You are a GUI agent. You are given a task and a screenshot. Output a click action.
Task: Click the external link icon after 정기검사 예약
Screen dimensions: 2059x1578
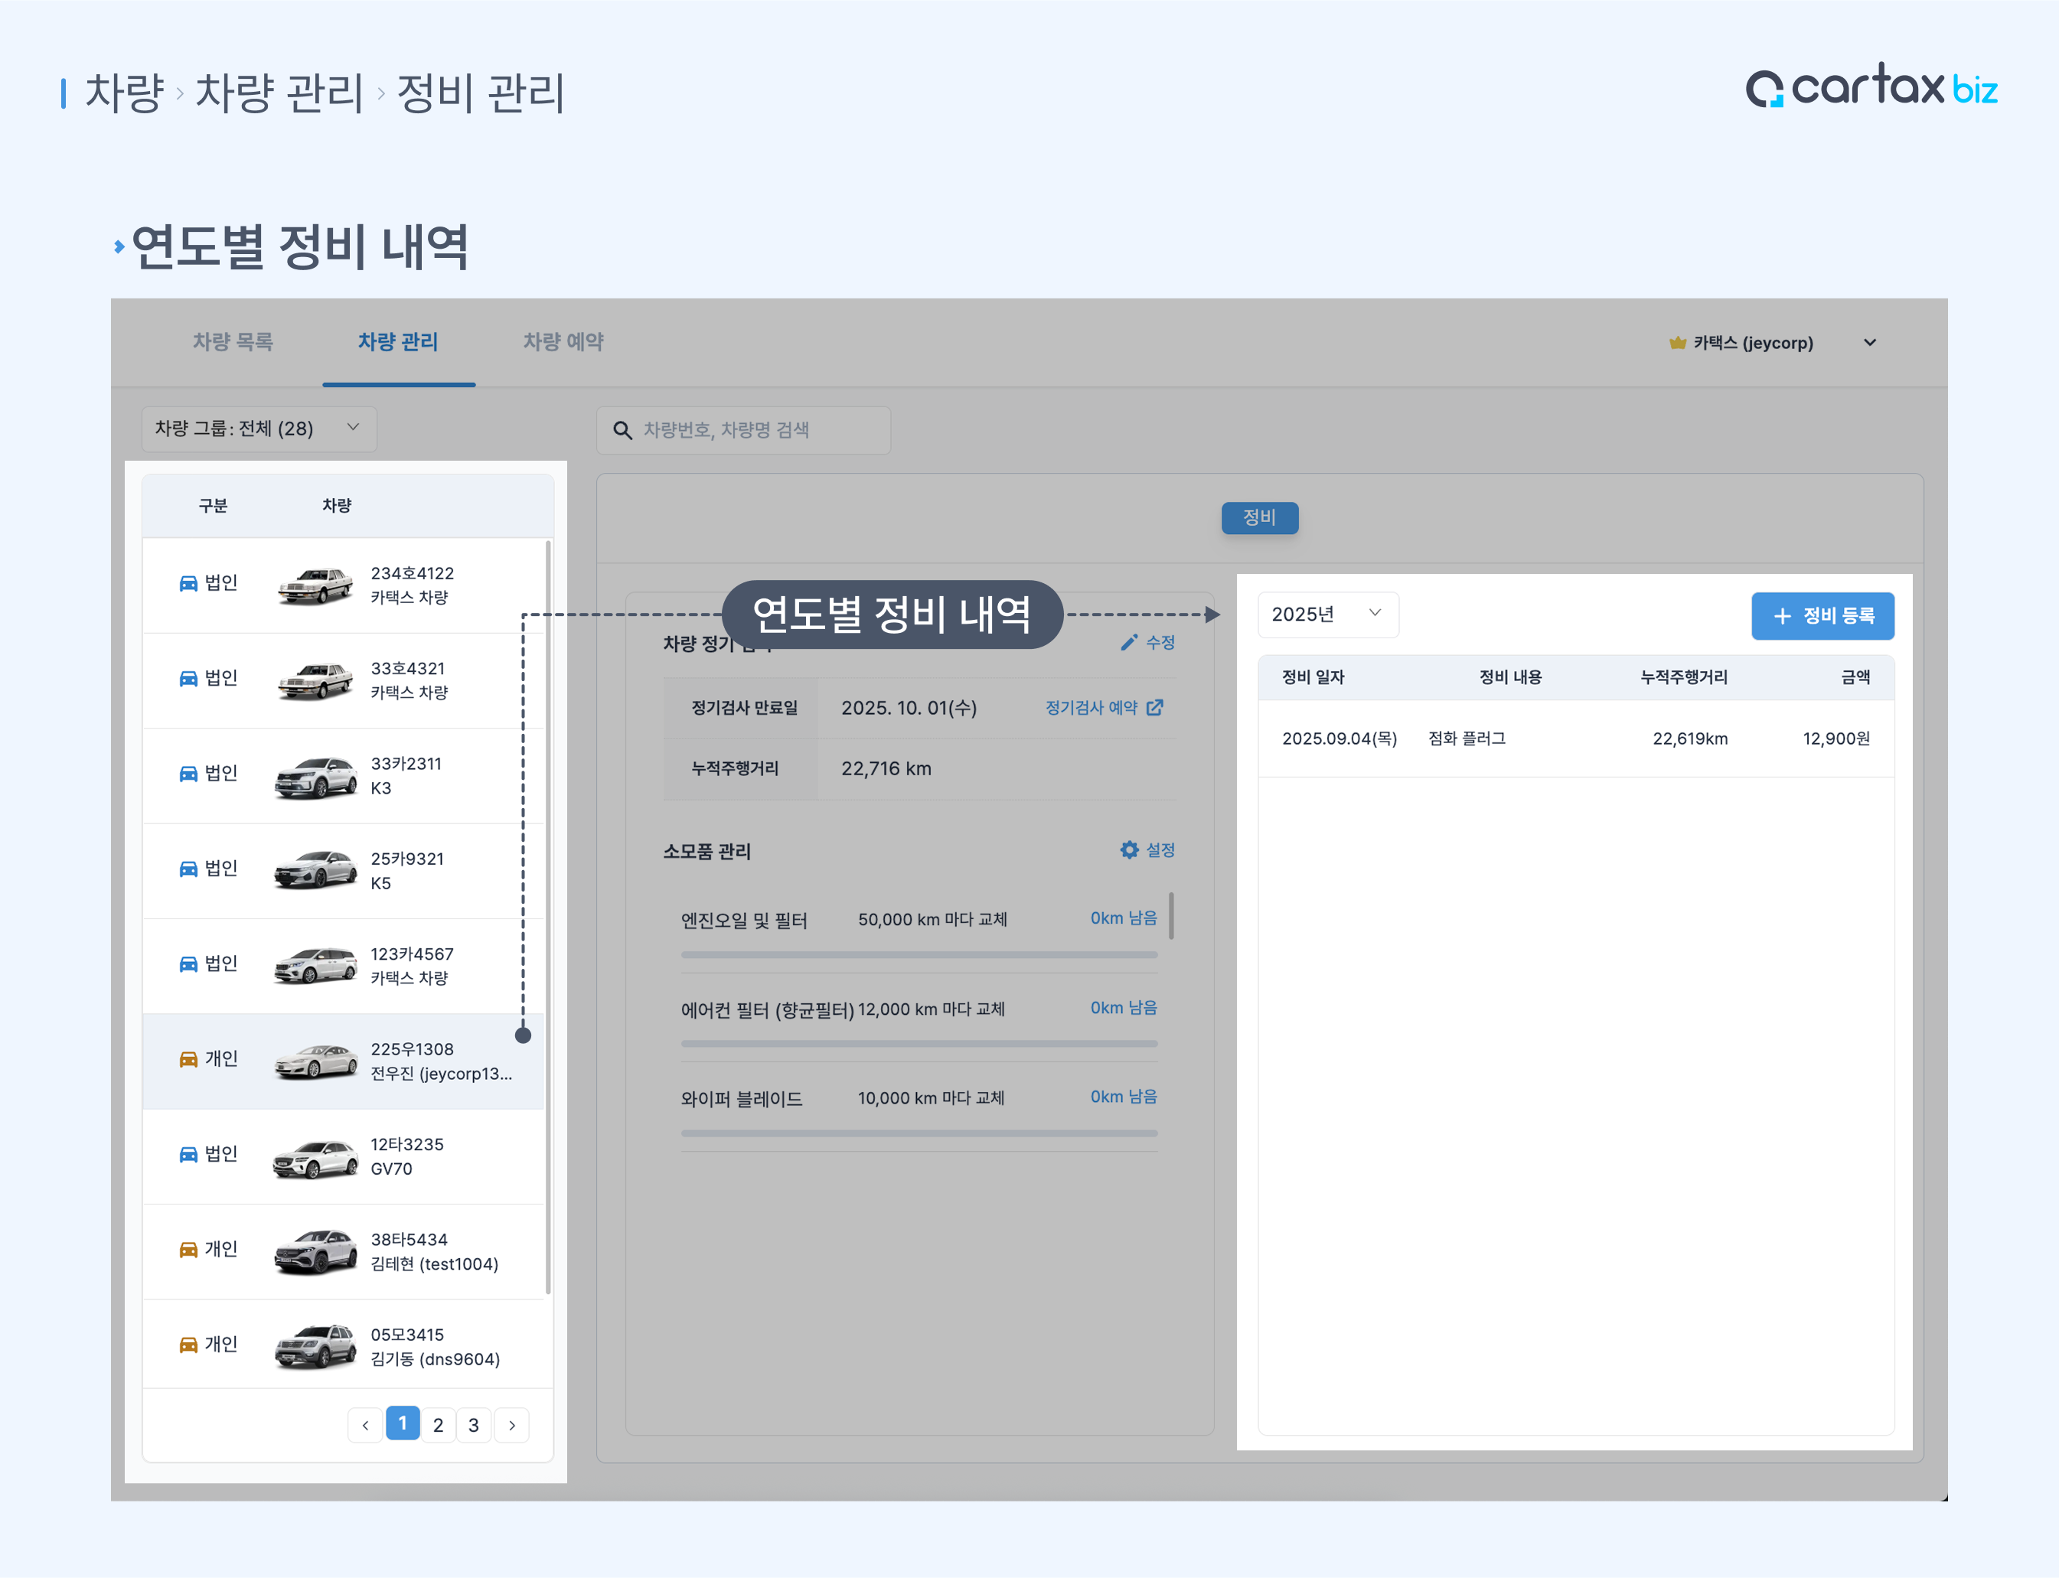point(1154,707)
